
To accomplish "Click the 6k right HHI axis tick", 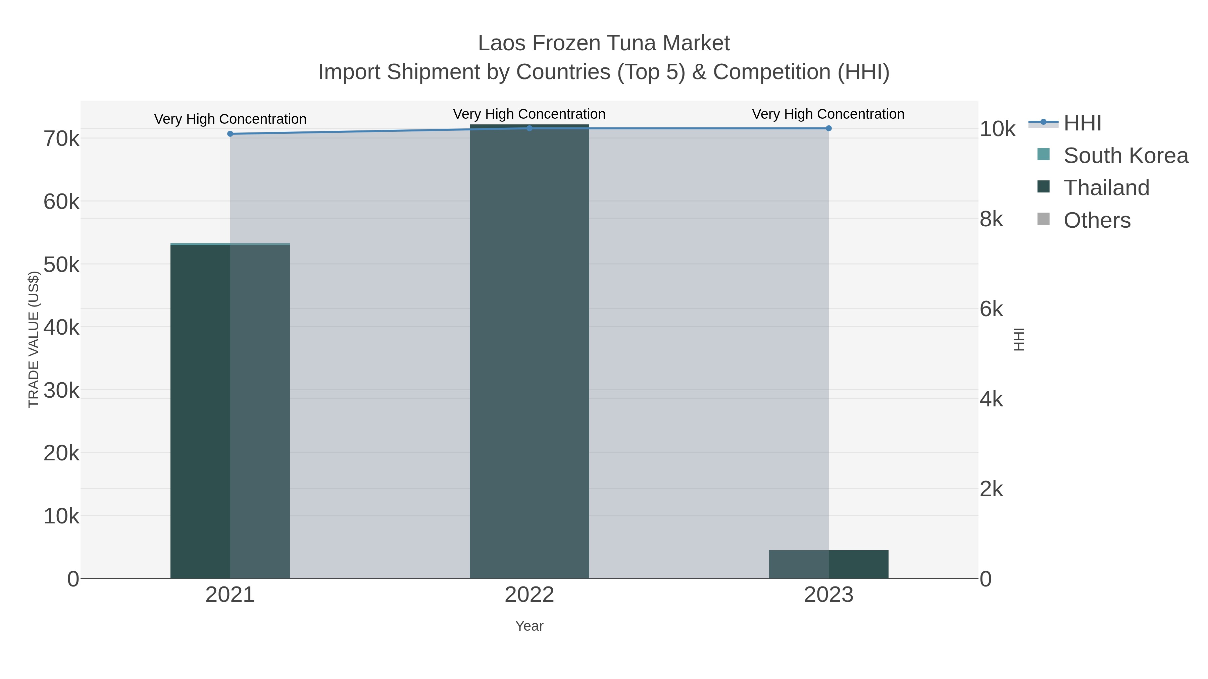I will (991, 309).
